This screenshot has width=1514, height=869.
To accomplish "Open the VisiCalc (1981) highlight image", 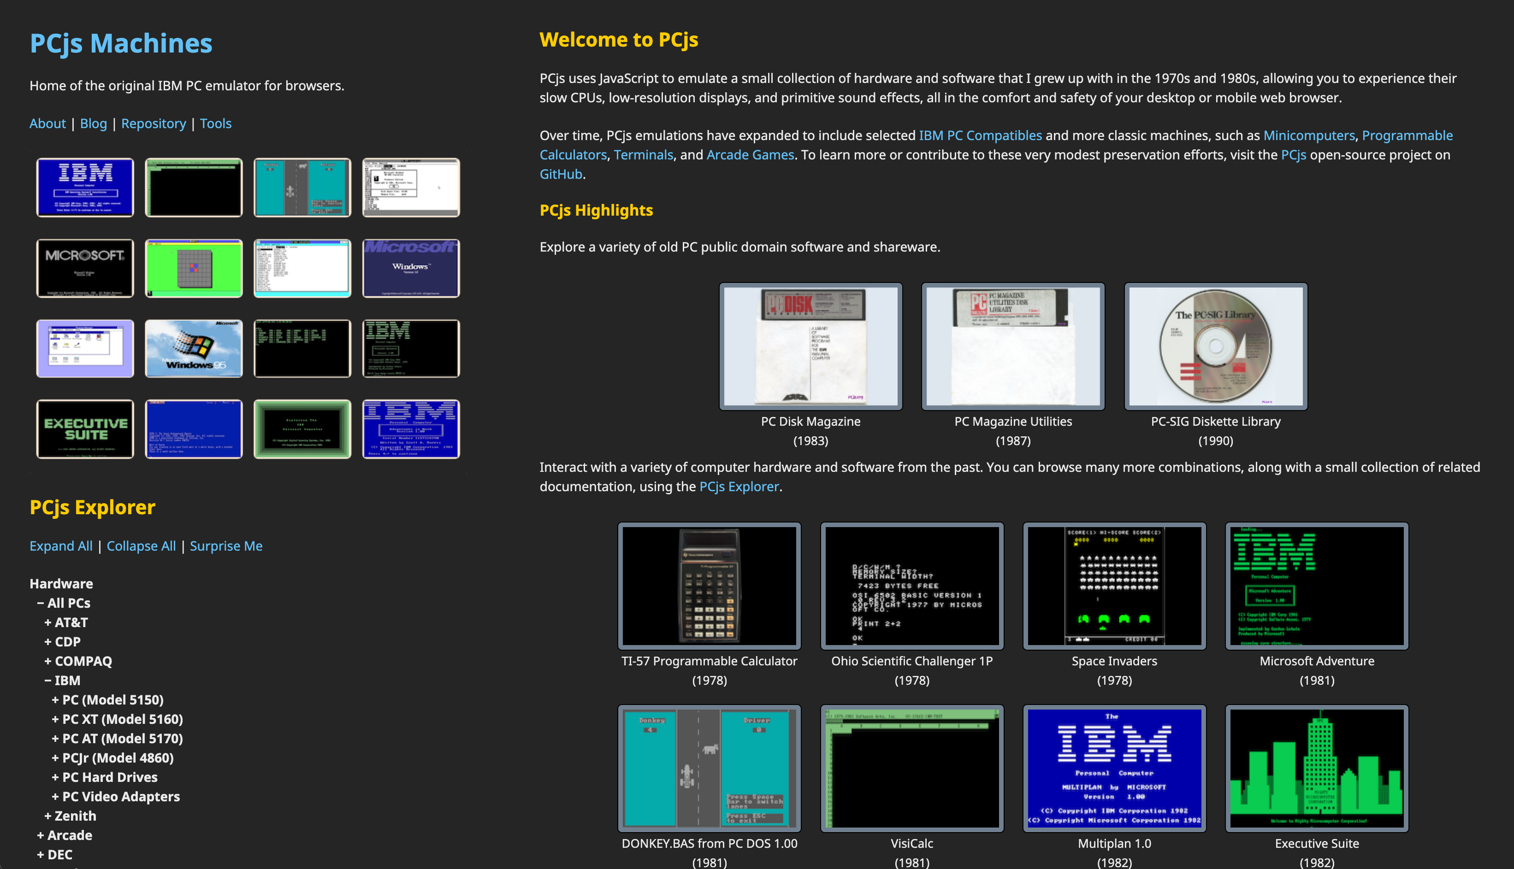I will 911,768.
